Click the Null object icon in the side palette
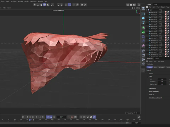Image resolution: width=170 pixels, height=127 pixels. [x=143, y=8]
